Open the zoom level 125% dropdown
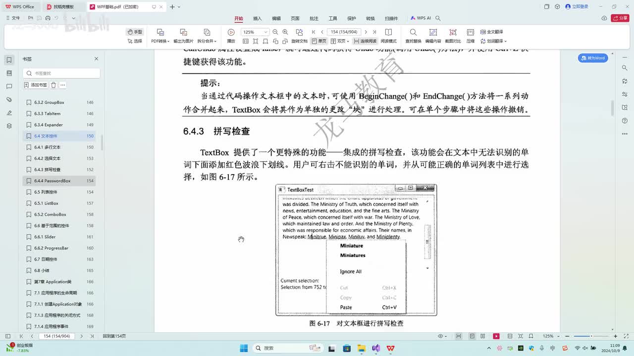Screen dimensions: 634x356 265,32
